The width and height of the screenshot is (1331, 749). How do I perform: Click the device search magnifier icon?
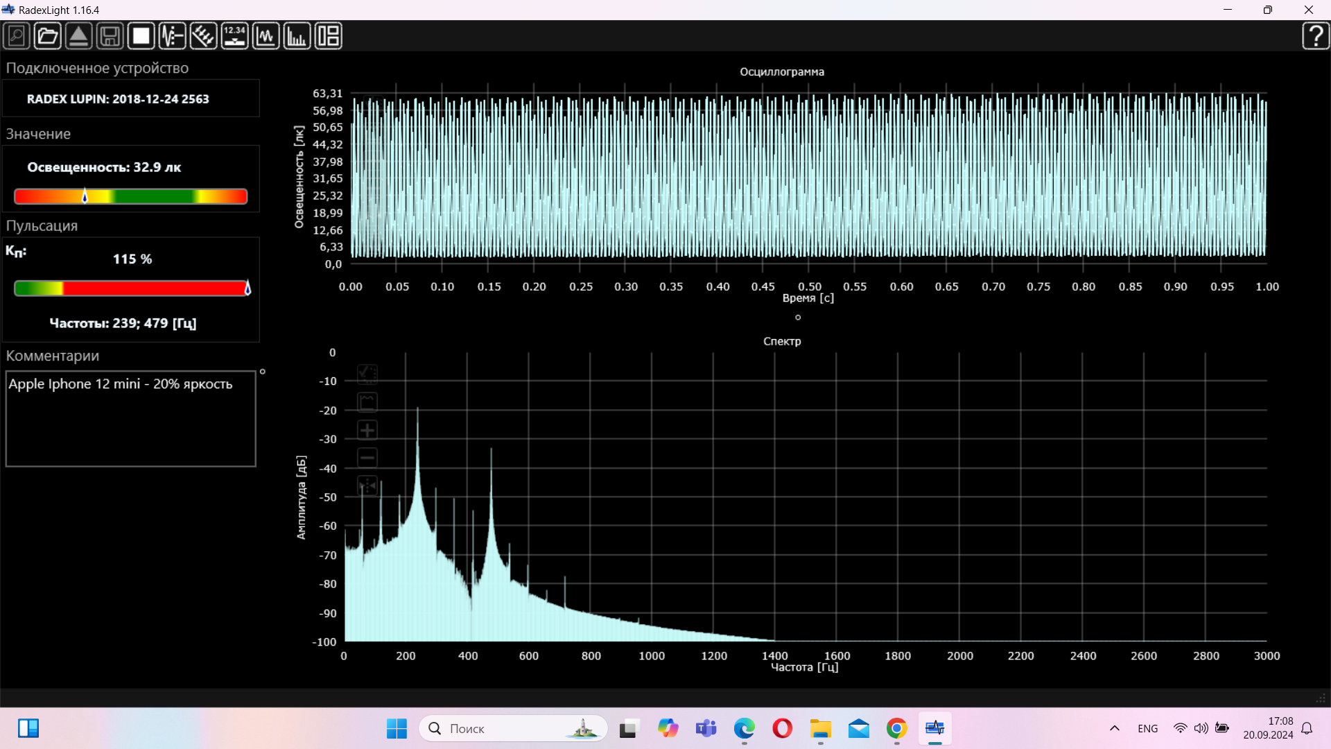pyautogui.click(x=17, y=36)
